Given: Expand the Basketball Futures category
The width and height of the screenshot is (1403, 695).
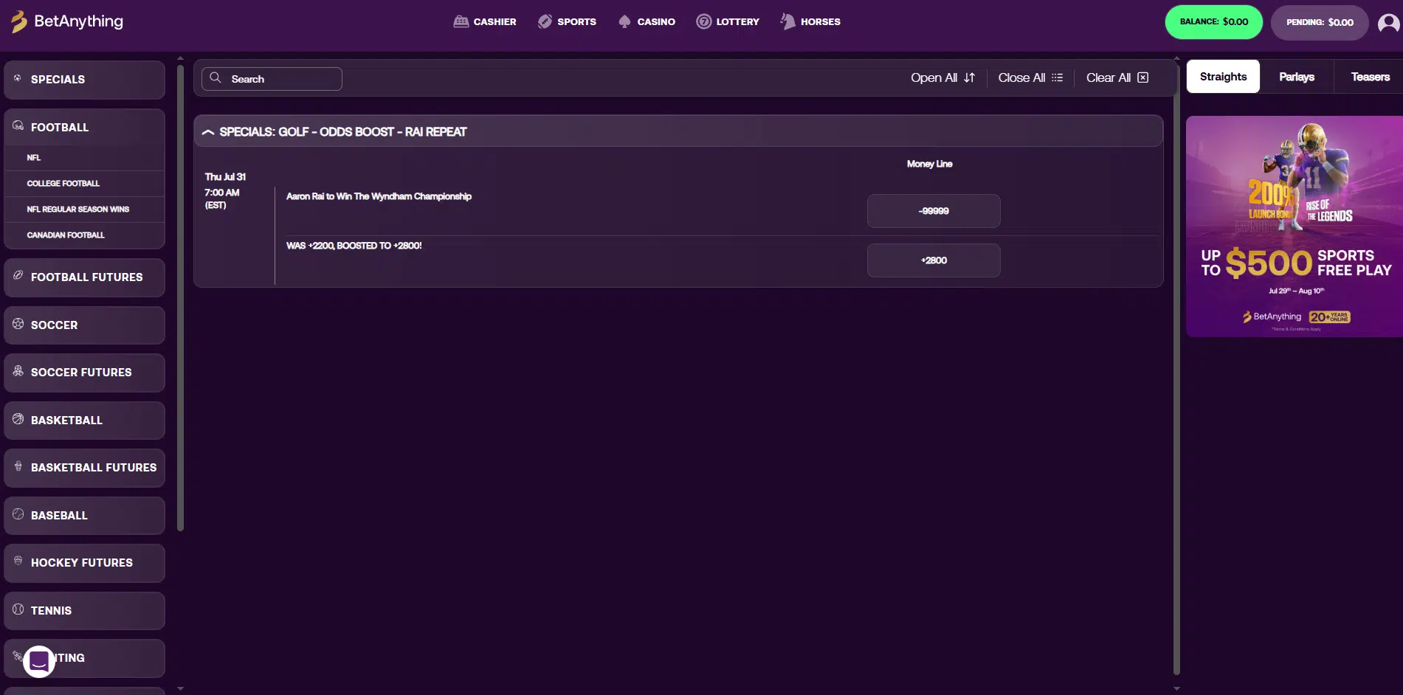Looking at the screenshot, I should tap(84, 468).
